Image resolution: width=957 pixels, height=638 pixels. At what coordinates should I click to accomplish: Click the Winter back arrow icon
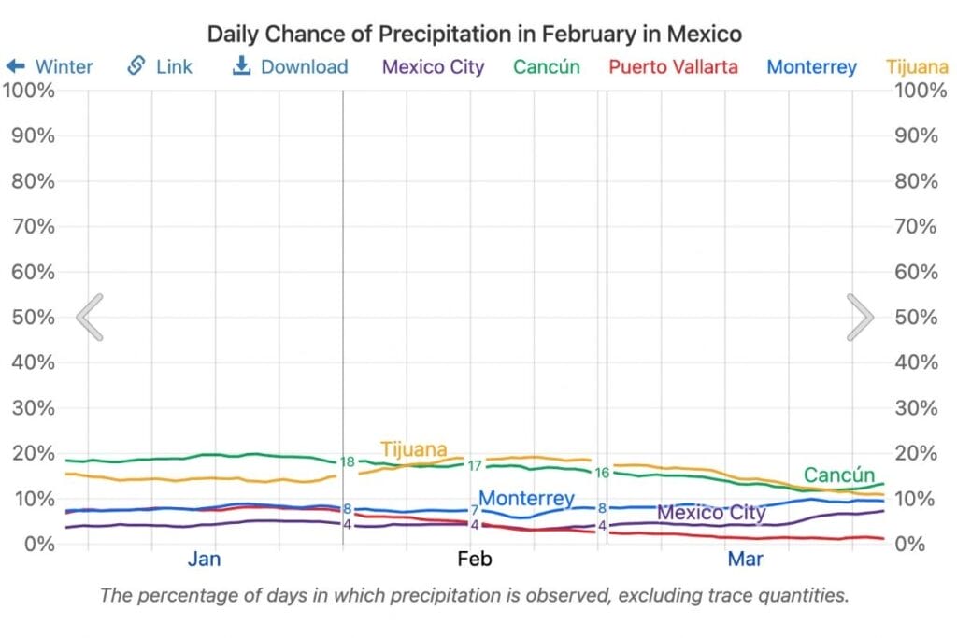[15, 66]
